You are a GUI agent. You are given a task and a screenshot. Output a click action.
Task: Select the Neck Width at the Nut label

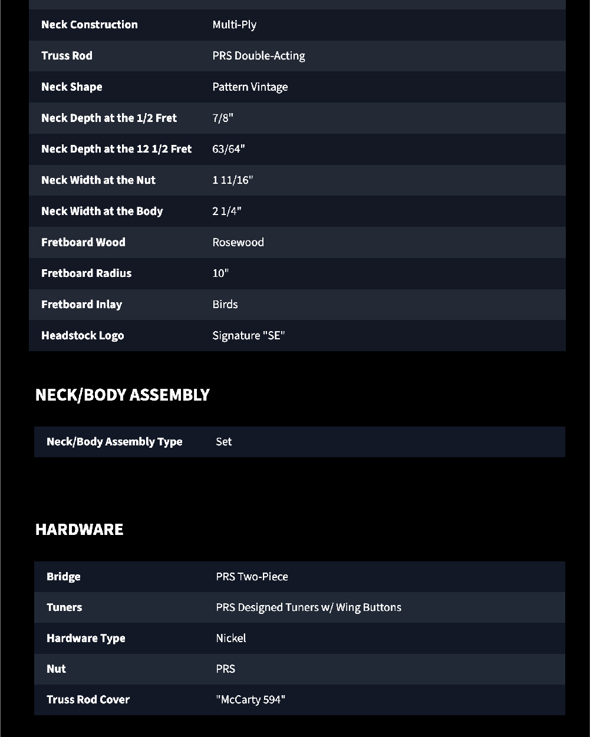coord(98,180)
